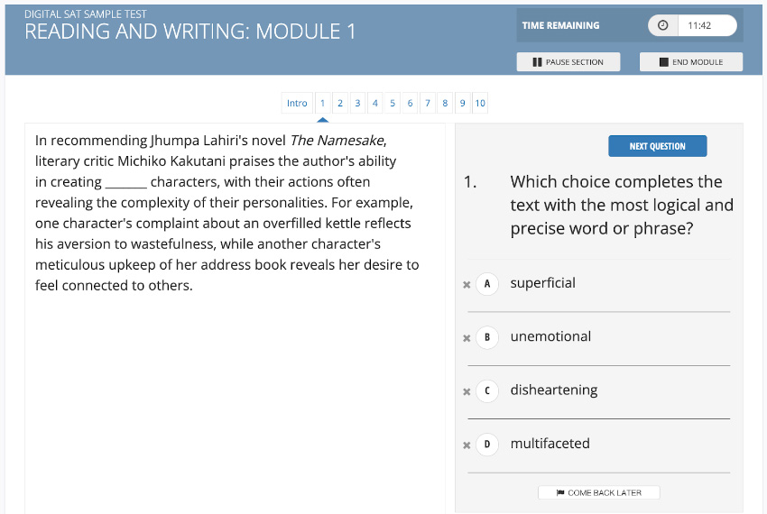Open question 3 tab
Image resolution: width=767 pixels, height=514 pixels.
357,103
